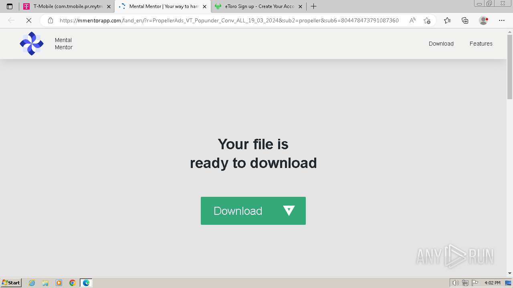The image size is (513, 288).
Task: Click the green Download button
Action: [253, 211]
